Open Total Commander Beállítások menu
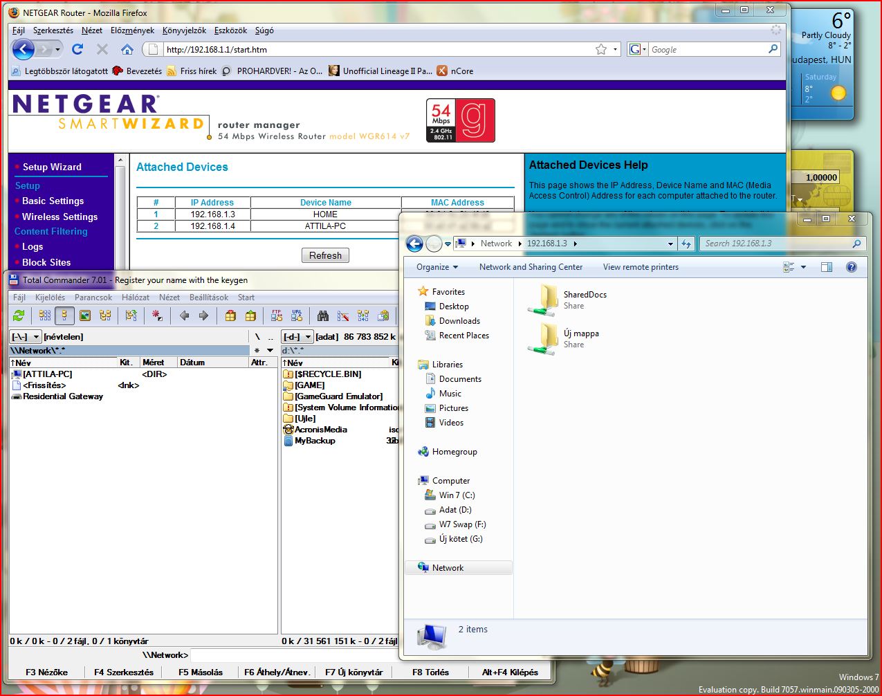 pos(209,297)
